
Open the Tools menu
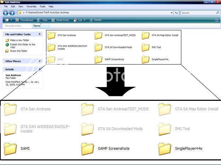click(x=42, y=6)
